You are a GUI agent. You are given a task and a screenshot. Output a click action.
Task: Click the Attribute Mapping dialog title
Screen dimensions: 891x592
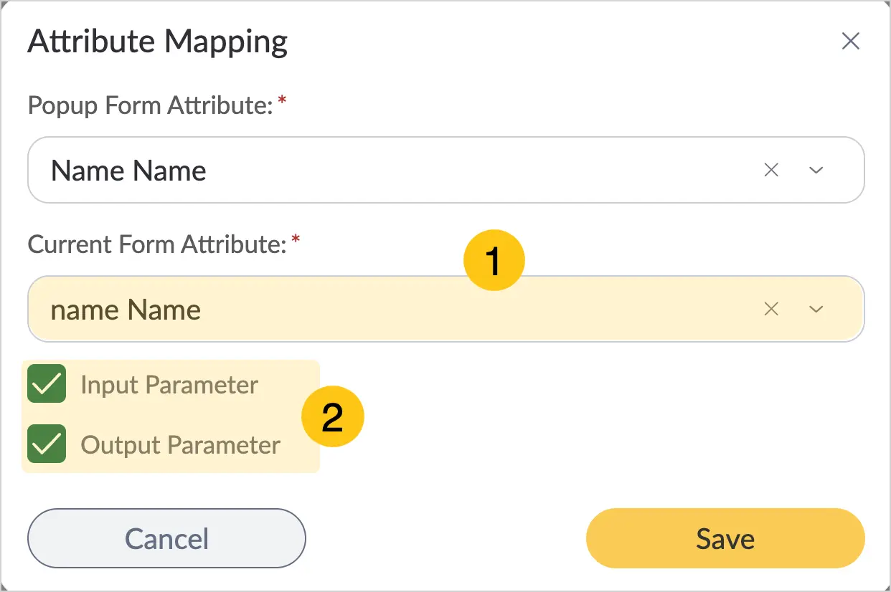click(x=157, y=42)
